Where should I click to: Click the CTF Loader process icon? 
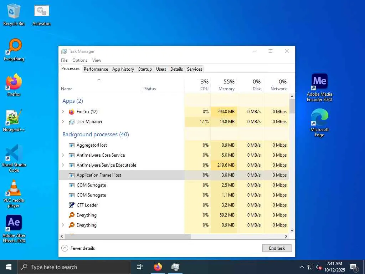pos(71,205)
